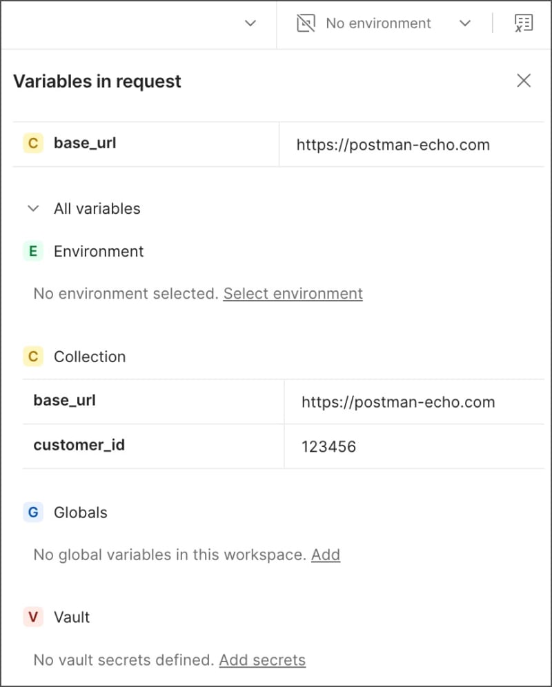Click the green E Environment badge icon
This screenshot has height=687, width=552.
32,251
